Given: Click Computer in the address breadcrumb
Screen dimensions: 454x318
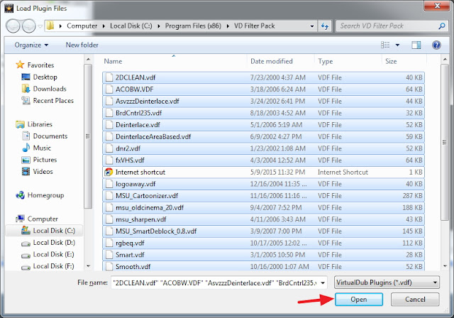Looking at the screenshot, I should point(82,26).
